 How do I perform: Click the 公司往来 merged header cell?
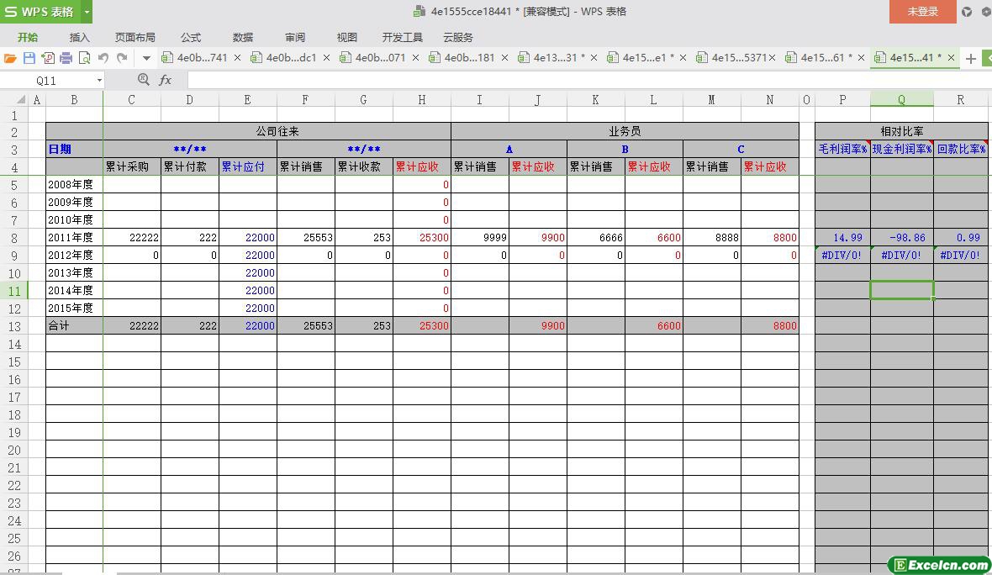click(x=277, y=132)
